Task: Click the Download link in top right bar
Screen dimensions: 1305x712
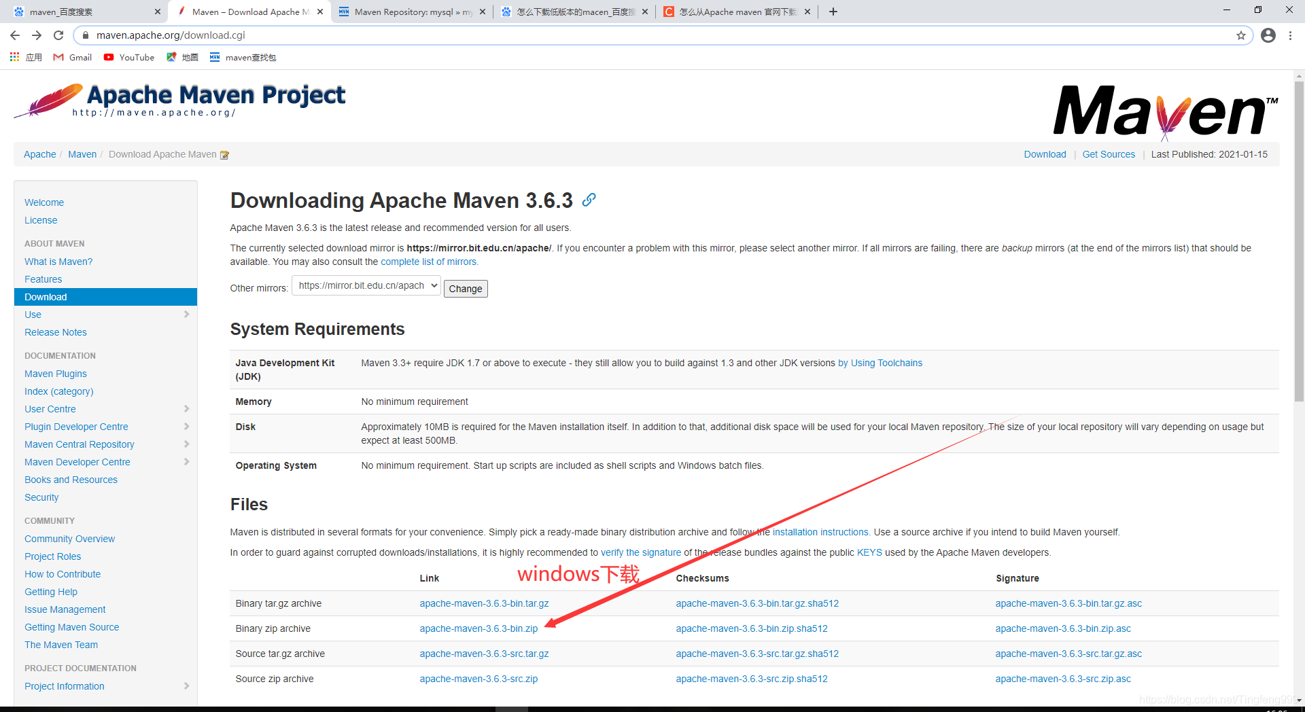Action: pos(1045,154)
